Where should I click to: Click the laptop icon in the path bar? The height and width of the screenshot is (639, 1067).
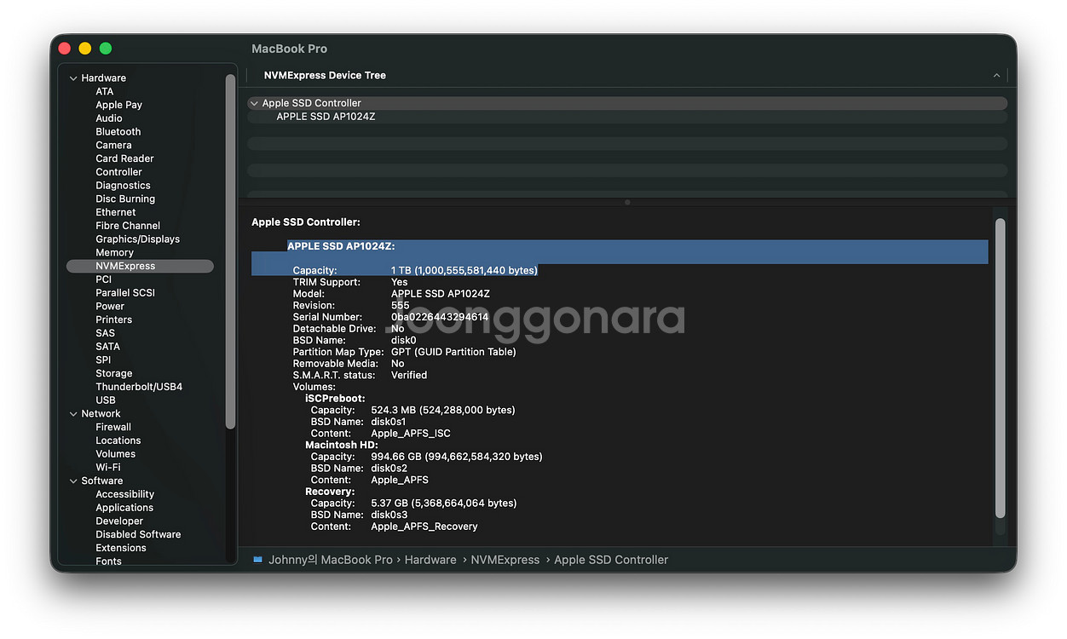[257, 560]
